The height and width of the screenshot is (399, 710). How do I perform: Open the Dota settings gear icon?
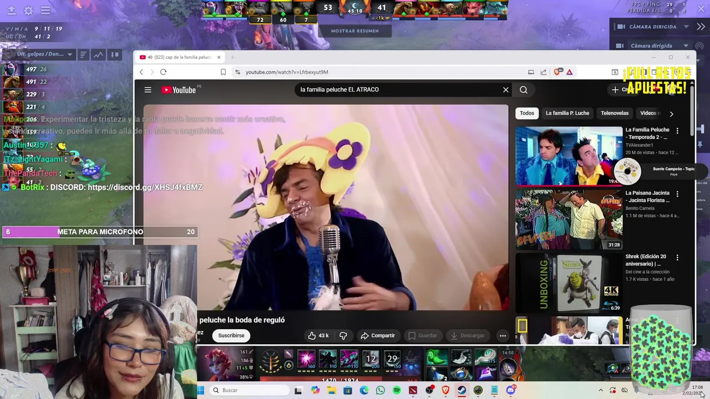(x=28, y=11)
